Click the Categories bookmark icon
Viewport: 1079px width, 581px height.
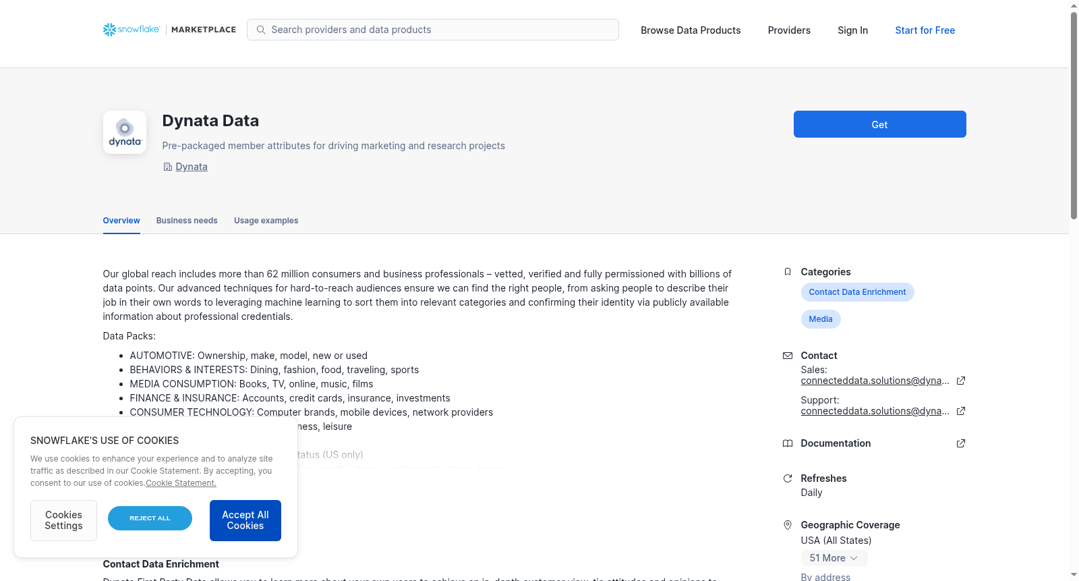[788, 272]
